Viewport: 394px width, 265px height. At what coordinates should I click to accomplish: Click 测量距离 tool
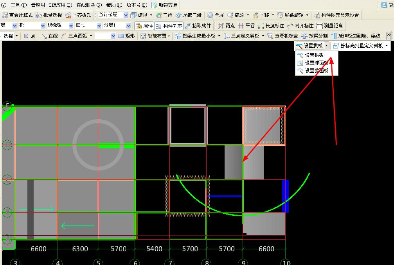click(329, 25)
